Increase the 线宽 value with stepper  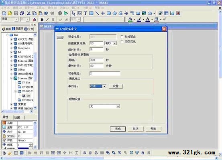(x=31, y=144)
